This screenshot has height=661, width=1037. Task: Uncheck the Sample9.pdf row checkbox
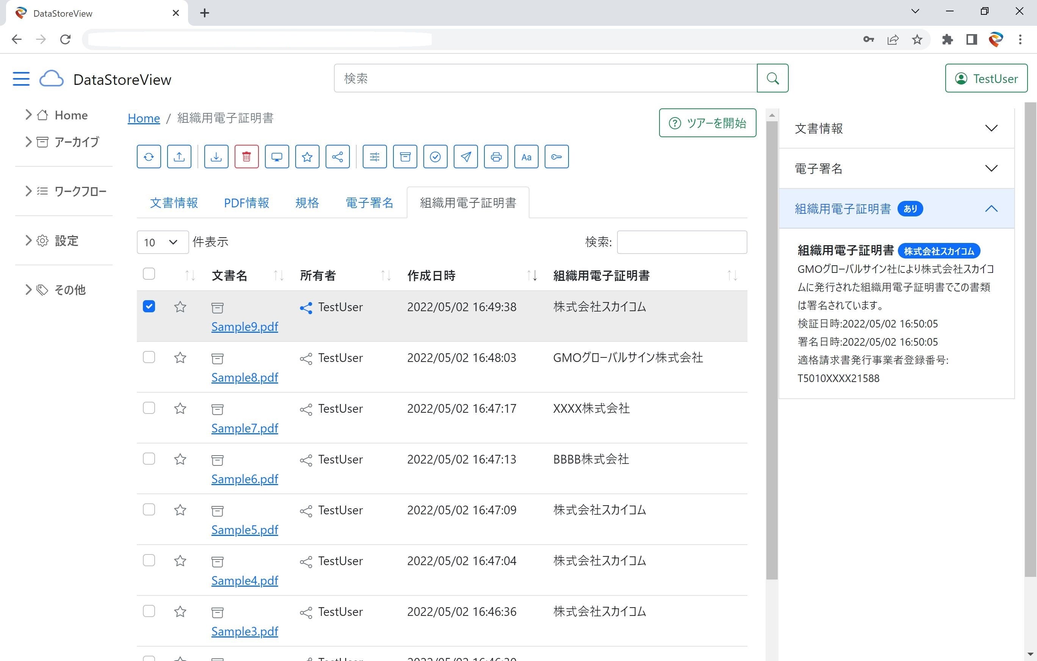pyautogui.click(x=149, y=307)
